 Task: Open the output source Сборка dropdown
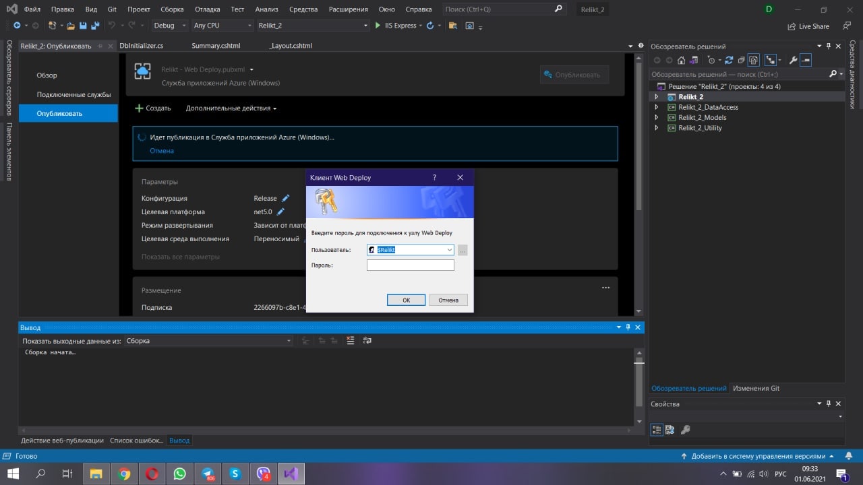point(209,341)
